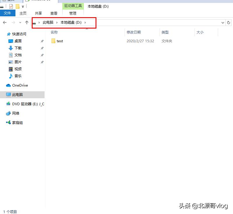Select the 家庭组 (Homegroup) sidebar icon
Viewport: 233px width, 214px height.
point(8,122)
